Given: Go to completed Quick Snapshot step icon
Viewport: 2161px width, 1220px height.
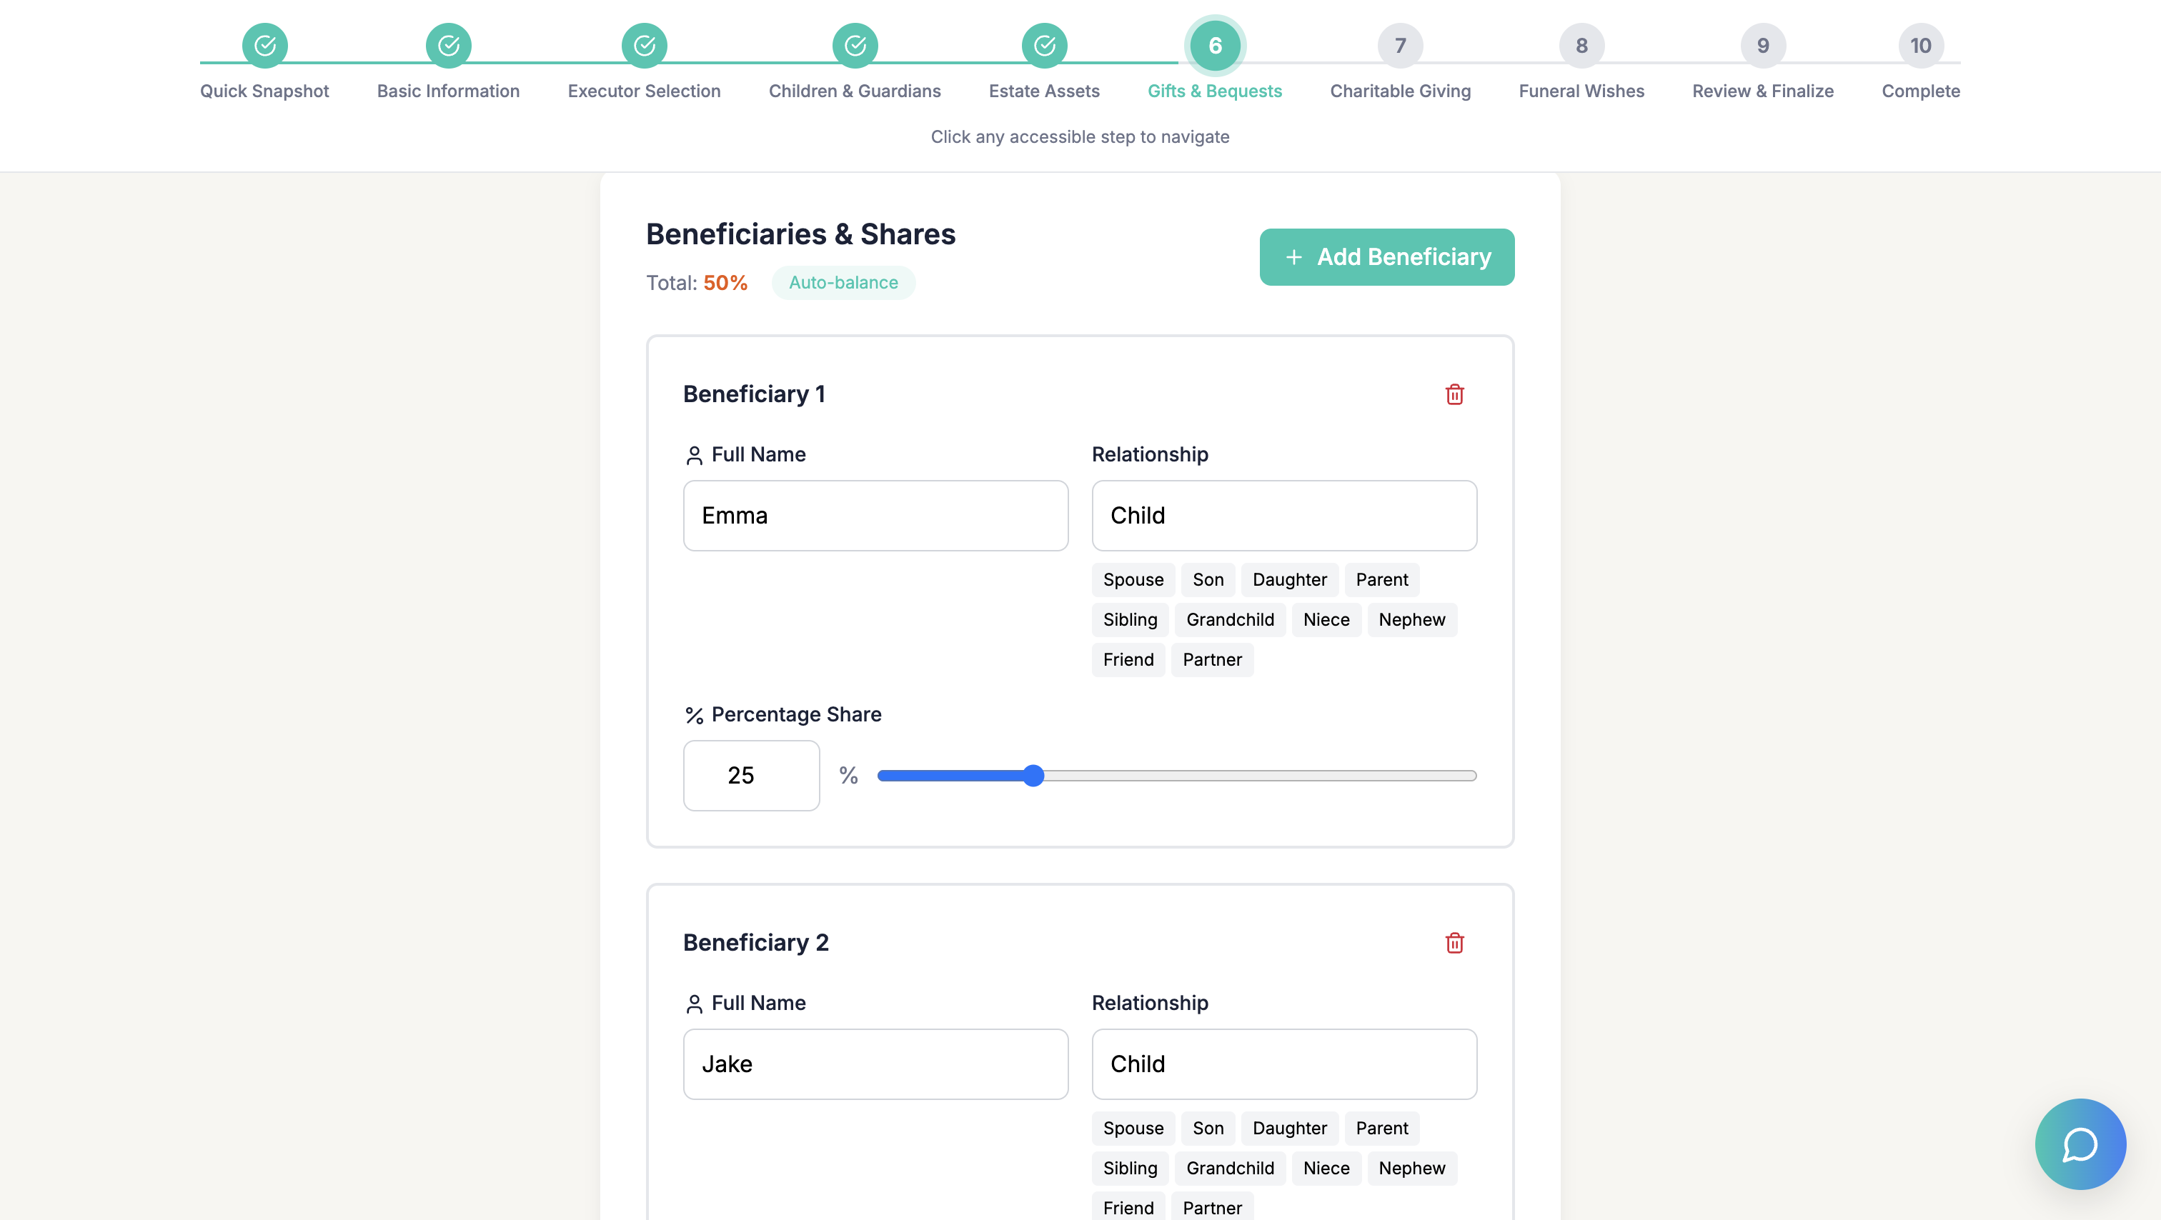Looking at the screenshot, I should pos(264,45).
